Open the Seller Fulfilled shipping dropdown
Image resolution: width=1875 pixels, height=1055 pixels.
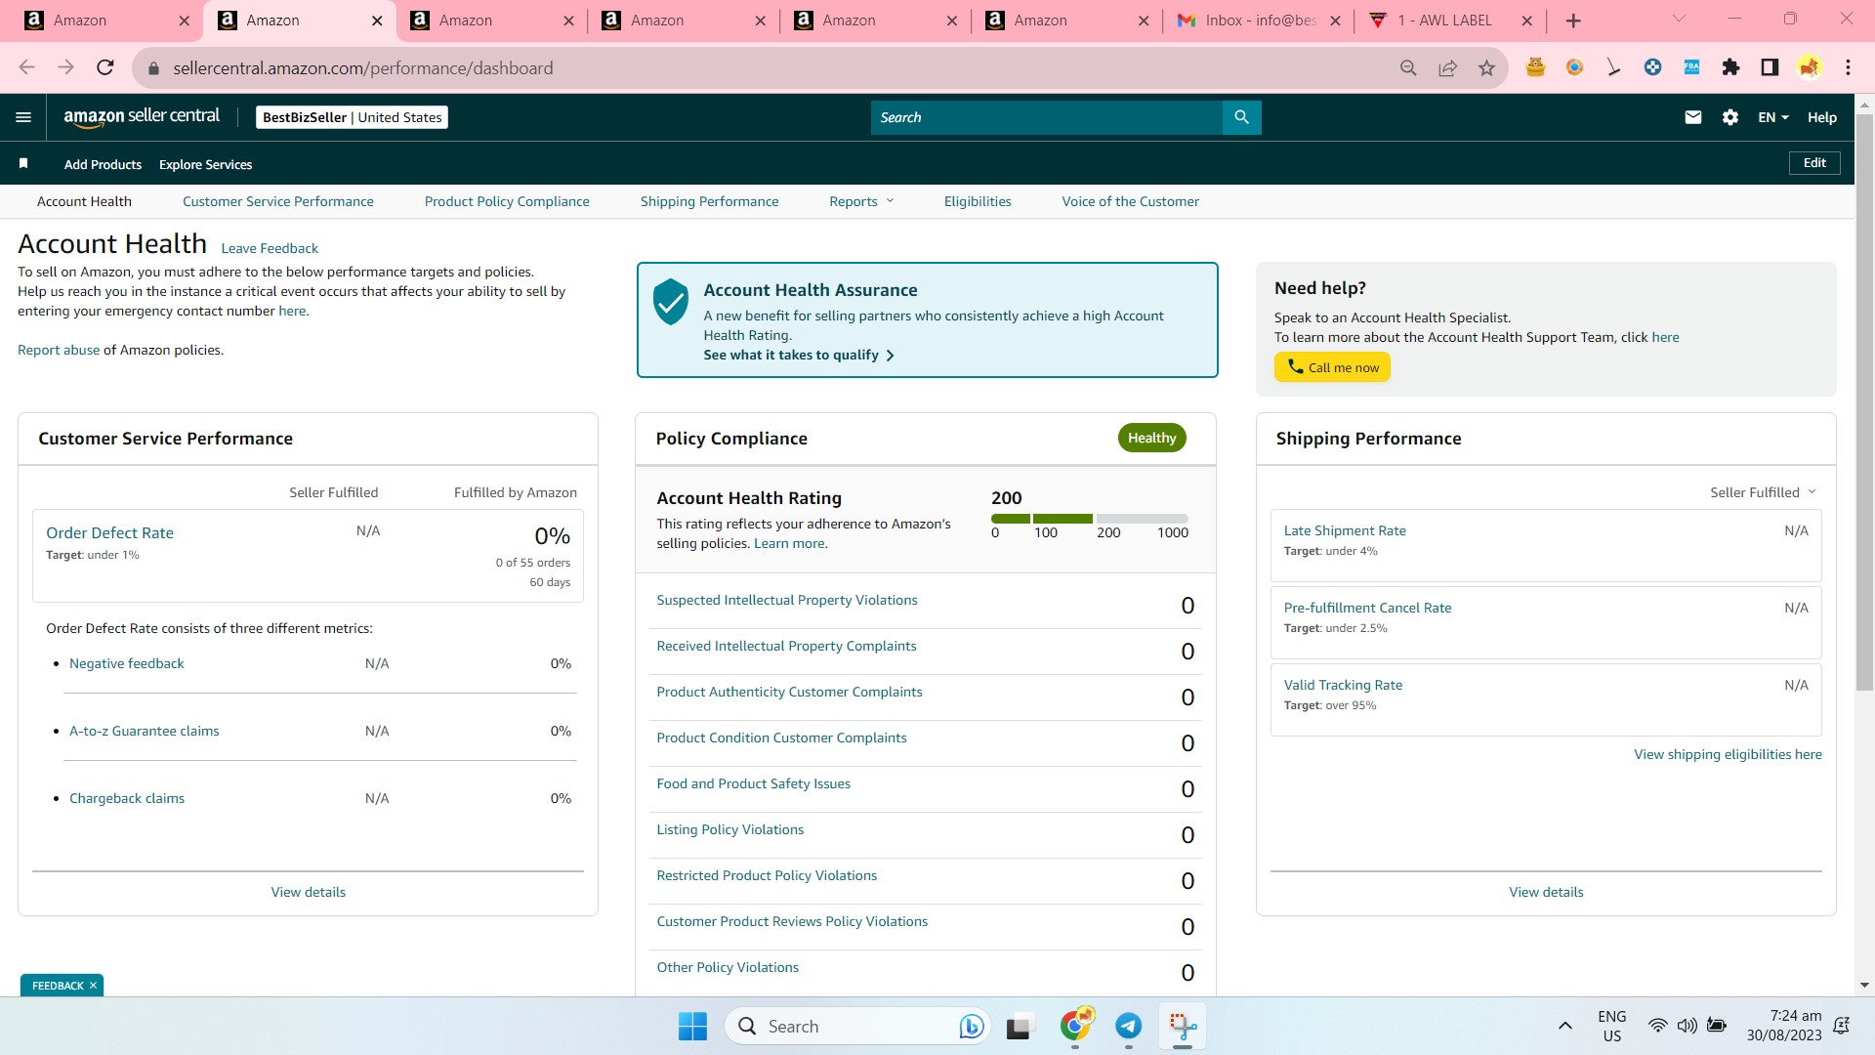[1762, 492]
